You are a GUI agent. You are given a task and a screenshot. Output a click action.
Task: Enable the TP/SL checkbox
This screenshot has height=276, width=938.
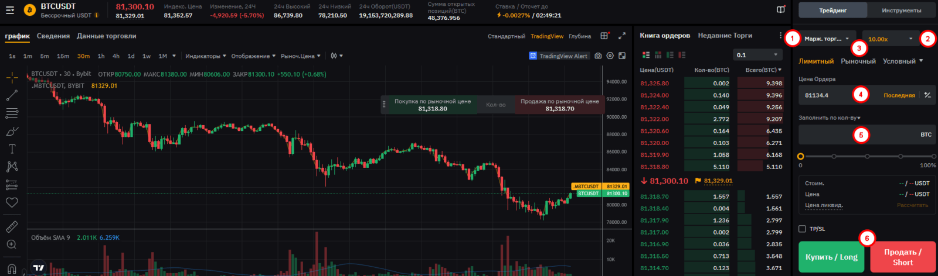pyautogui.click(x=802, y=229)
